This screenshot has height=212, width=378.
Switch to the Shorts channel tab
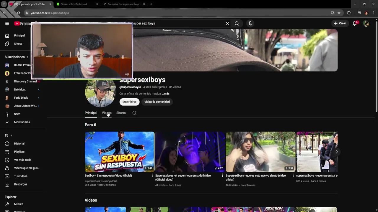tap(121, 113)
